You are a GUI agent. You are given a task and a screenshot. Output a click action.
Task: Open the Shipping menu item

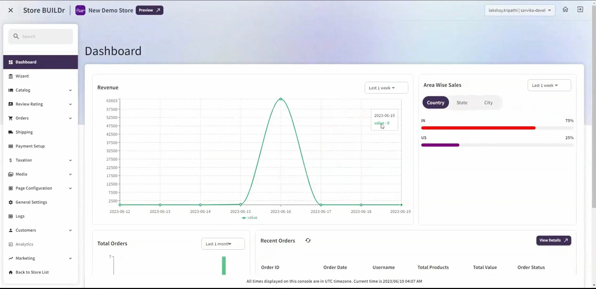pos(40,132)
